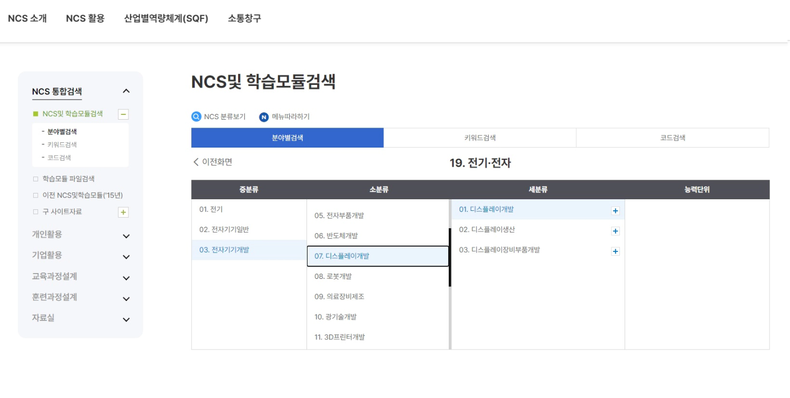Click the back arrow icon beside 이전화면
The width and height of the screenshot is (790, 398).
tap(195, 162)
